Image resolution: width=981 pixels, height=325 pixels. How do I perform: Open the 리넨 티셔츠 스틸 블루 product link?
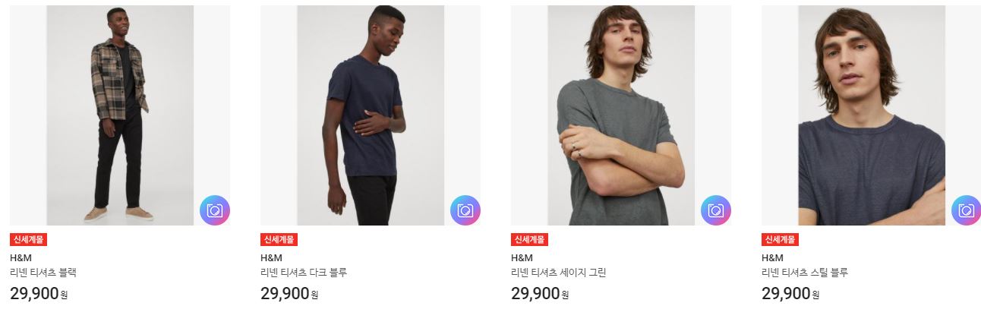(805, 273)
